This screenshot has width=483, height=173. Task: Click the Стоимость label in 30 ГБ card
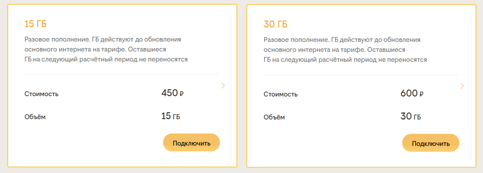[x=280, y=94]
